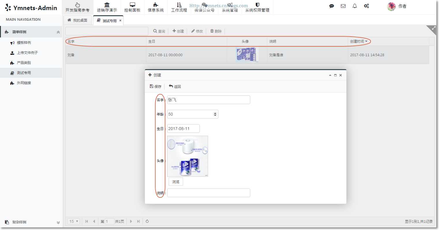Click the empty 说明 input field
Viewport: 439px width, 230px height.
(208, 193)
